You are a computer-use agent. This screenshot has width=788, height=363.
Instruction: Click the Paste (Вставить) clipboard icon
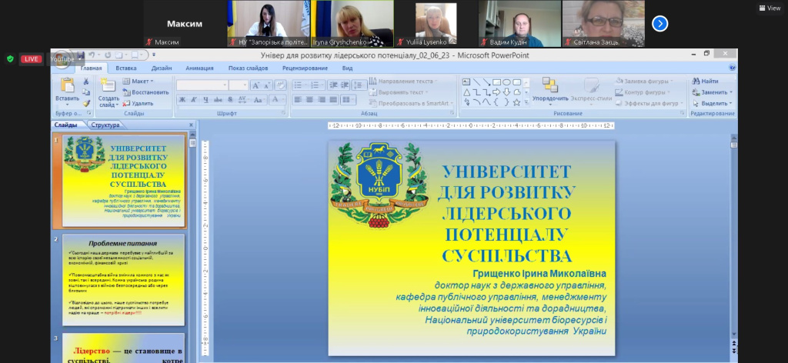pyautogui.click(x=67, y=86)
